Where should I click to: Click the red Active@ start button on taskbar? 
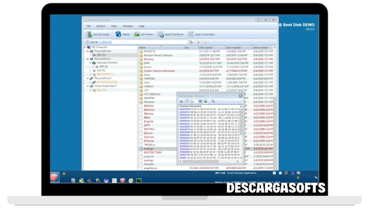[x=54, y=177]
